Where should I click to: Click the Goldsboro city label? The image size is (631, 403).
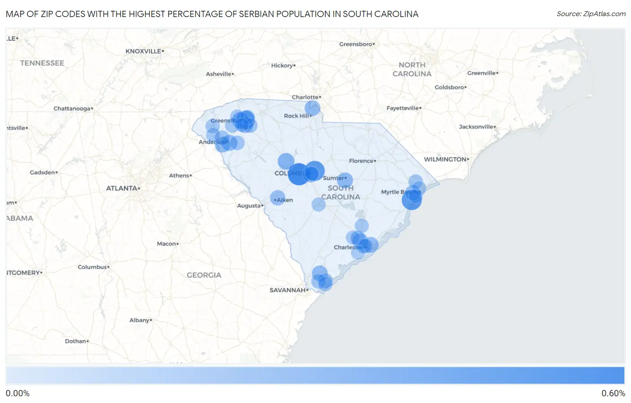click(x=451, y=87)
